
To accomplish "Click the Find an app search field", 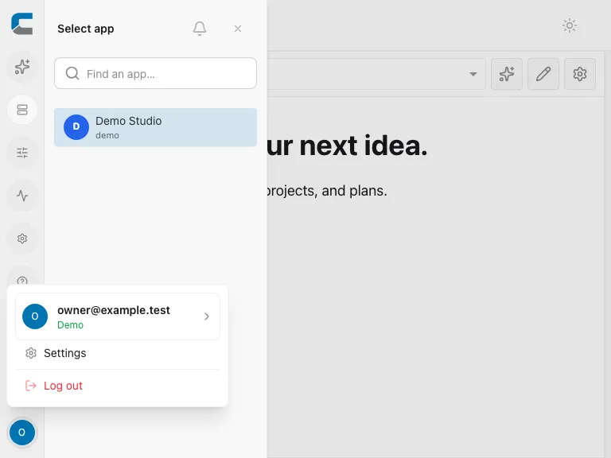I will (155, 73).
